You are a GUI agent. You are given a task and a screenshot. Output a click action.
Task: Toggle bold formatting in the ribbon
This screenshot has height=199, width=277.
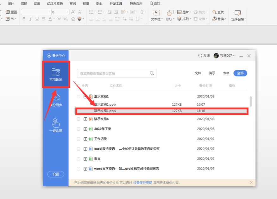point(24,19)
